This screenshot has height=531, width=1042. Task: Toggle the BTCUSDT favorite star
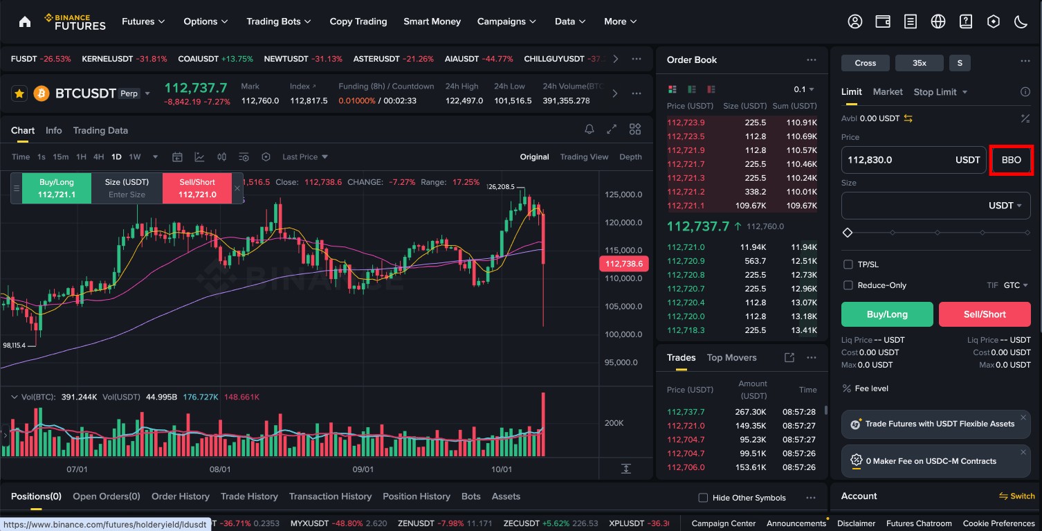pyautogui.click(x=19, y=93)
